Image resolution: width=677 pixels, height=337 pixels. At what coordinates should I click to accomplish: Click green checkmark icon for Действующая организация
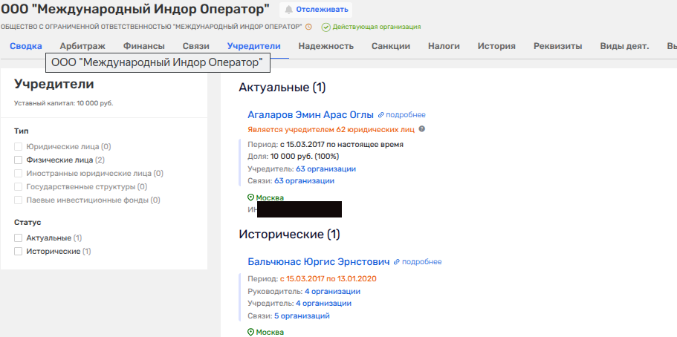(x=325, y=27)
